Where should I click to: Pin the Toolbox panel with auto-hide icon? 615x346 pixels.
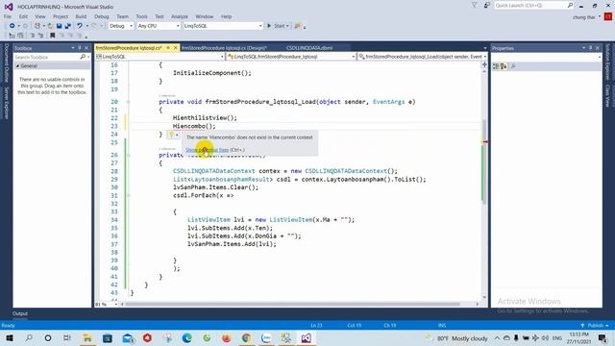click(80, 48)
